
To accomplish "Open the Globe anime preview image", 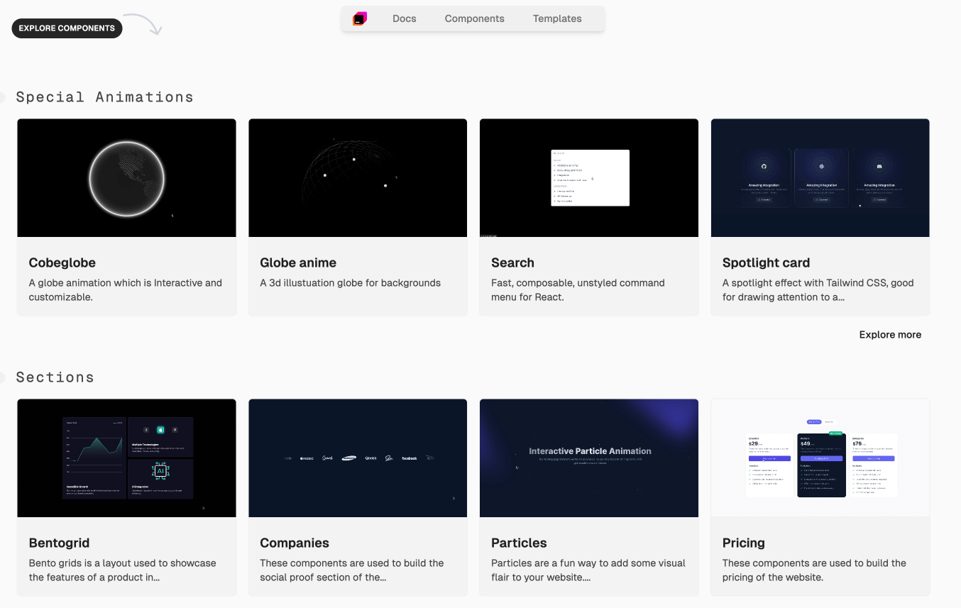I will coord(358,178).
